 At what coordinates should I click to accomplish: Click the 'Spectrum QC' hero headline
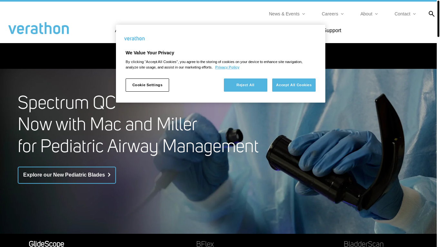tap(67, 103)
